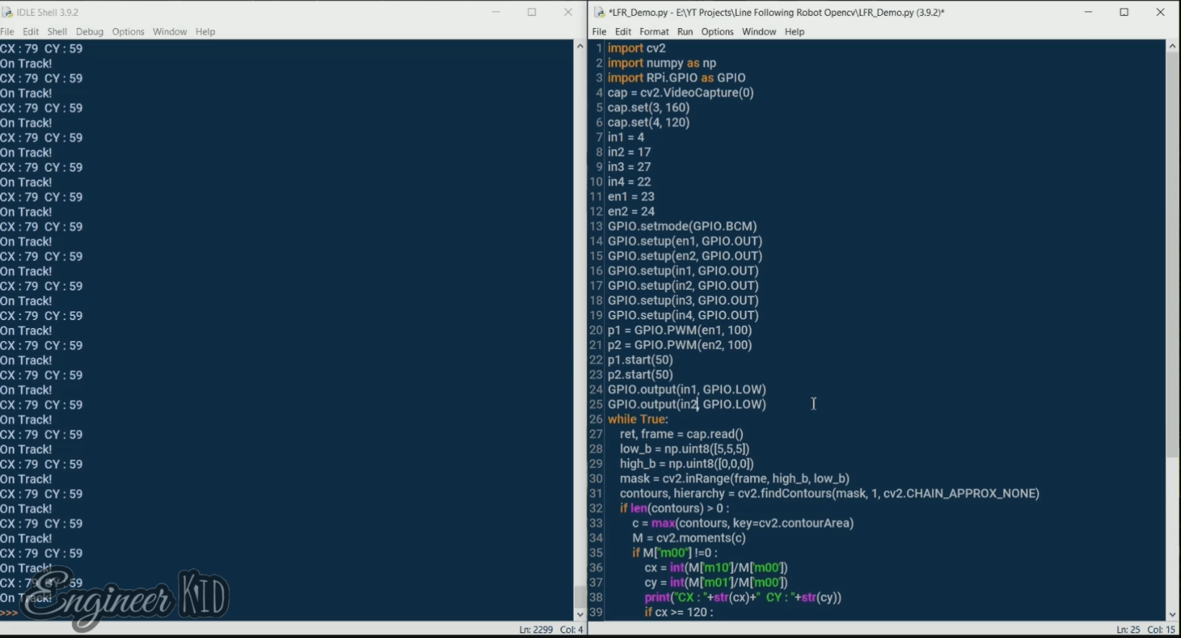Screen dimensions: 1181x638
Task: Open the File menu in LFR_Demo.py editor
Action: point(599,32)
